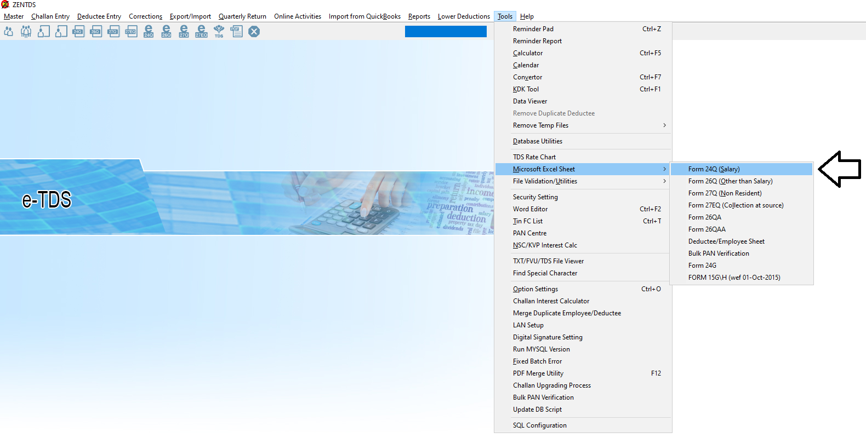Viewport: 866px width, 444px height.
Task: Open Import from QuickBooks menu
Action: pos(364,16)
